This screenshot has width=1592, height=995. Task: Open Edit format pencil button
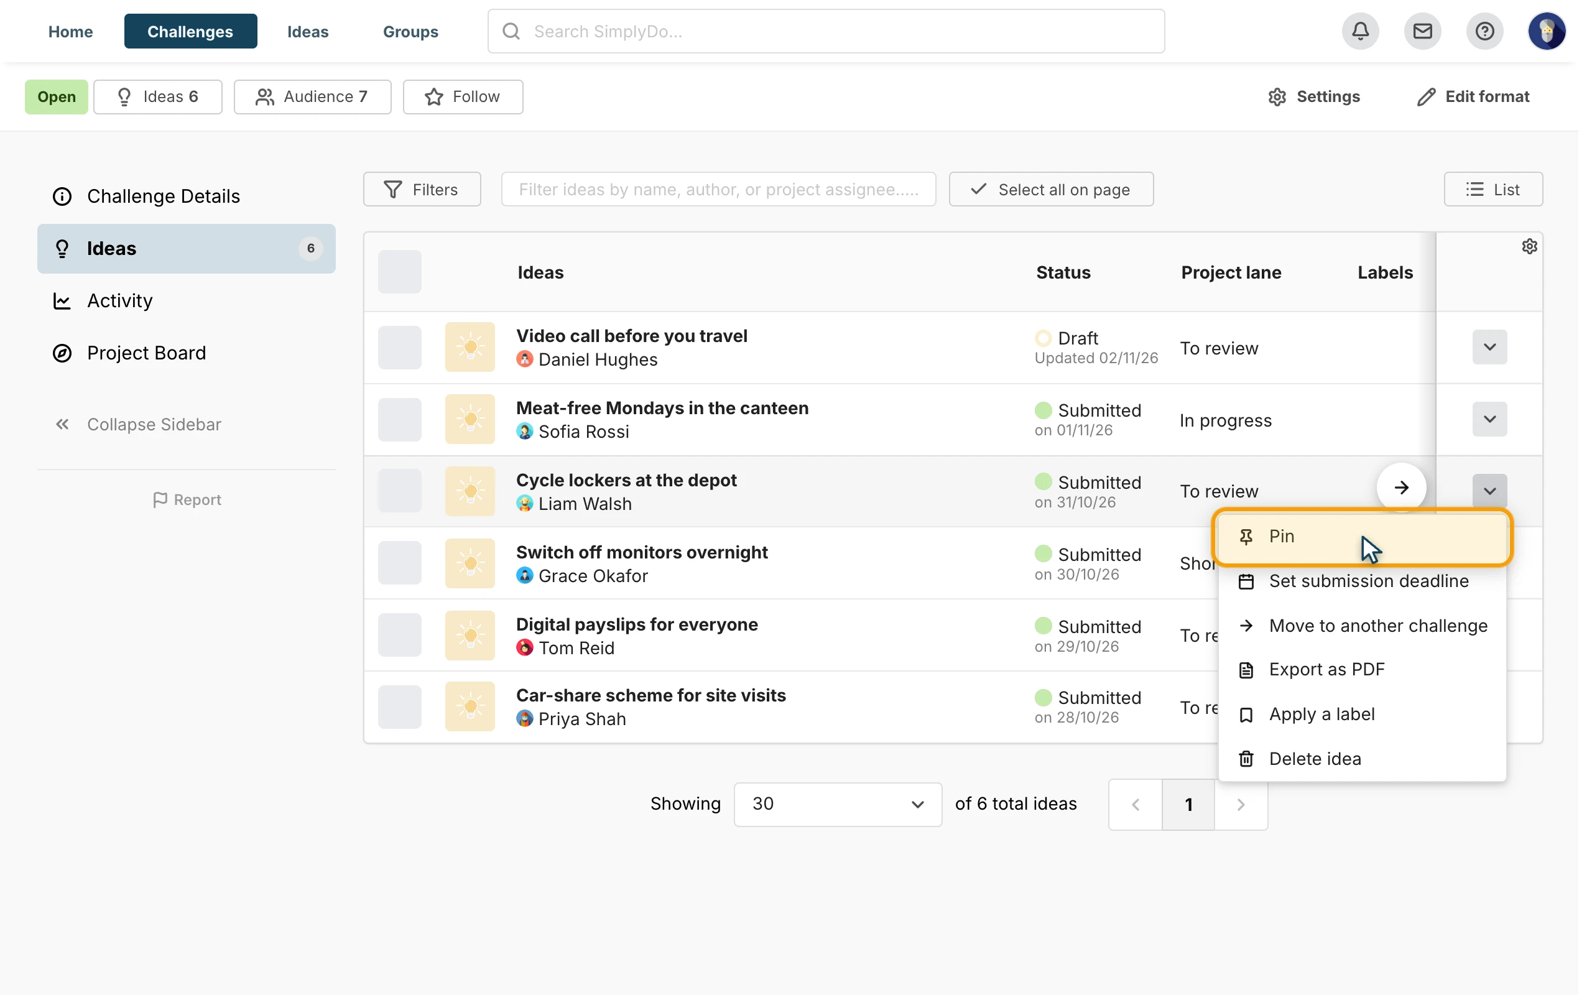pyautogui.click(x=1473, y=97)
